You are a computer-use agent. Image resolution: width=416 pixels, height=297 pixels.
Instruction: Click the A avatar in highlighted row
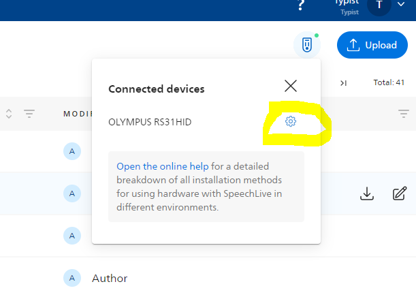click(72, 193)
